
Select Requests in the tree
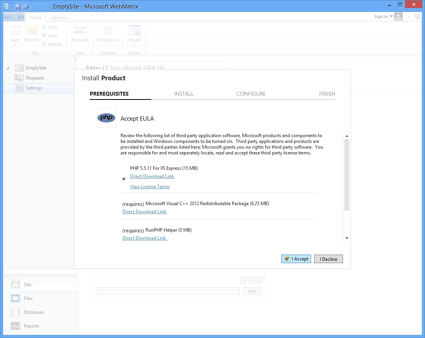pyautogui.click(x=35, y=78)
